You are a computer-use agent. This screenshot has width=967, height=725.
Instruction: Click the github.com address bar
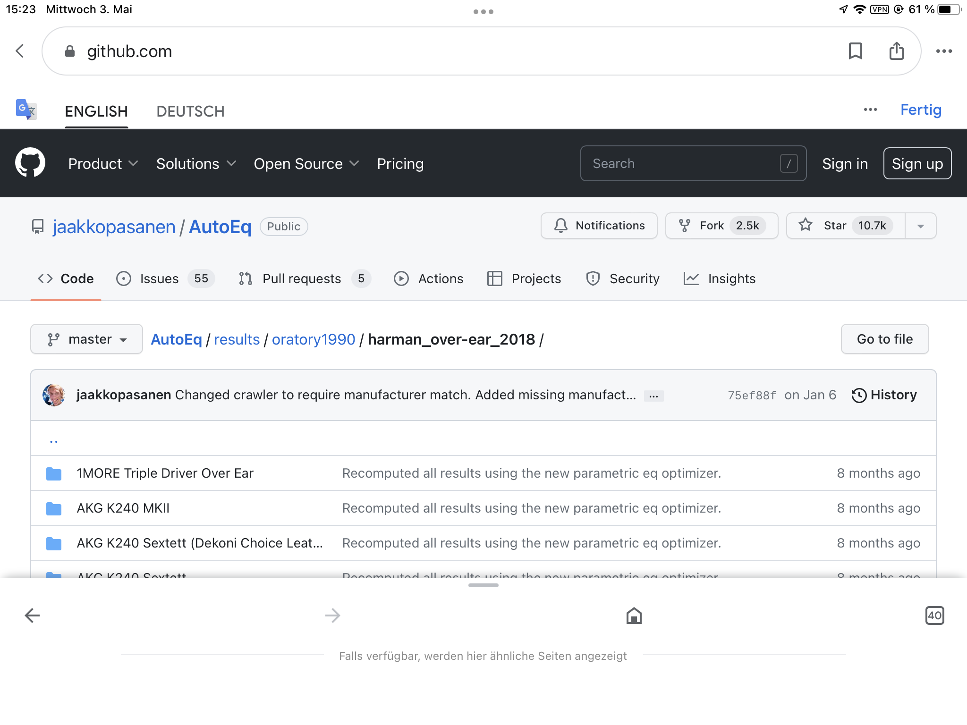pyautogui.click(x=481, y=51)
